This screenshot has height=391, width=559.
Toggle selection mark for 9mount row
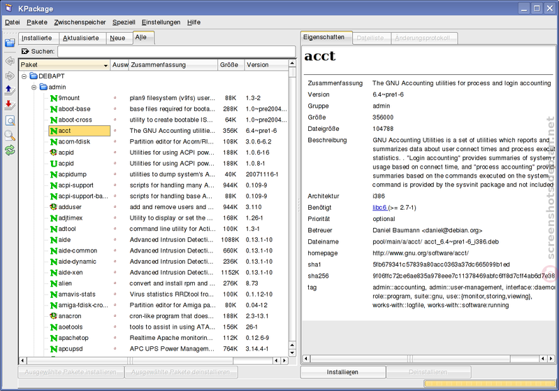point(115,98)
